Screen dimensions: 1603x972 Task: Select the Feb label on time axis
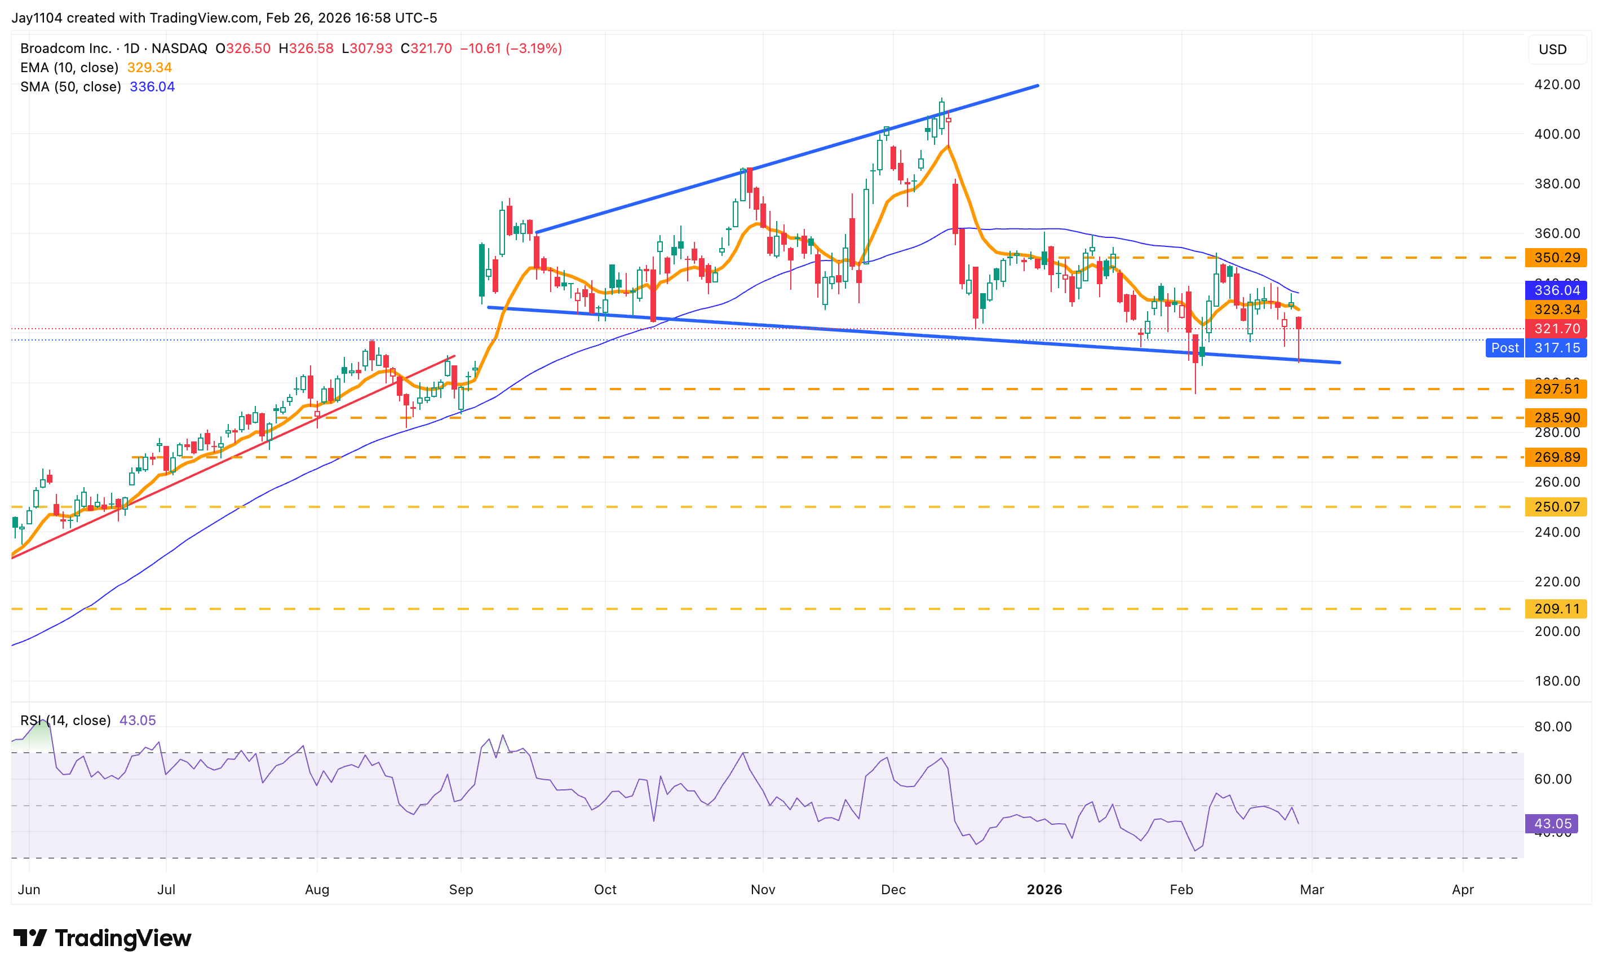point(1183,889)
